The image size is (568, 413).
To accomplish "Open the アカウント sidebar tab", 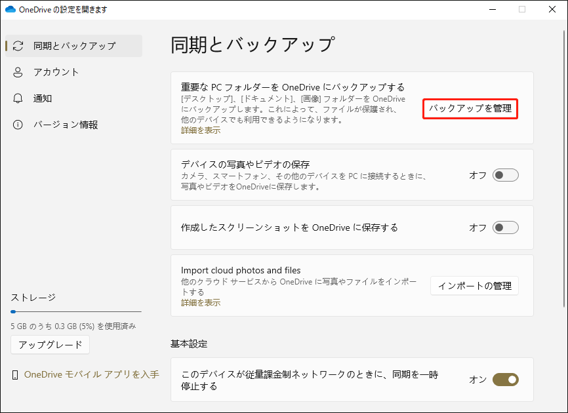I will 74,72.
